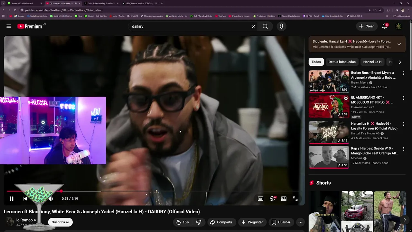Open the Kick bookmark
This screenshot has width=412, height=232.
click(x=78, y=16)
